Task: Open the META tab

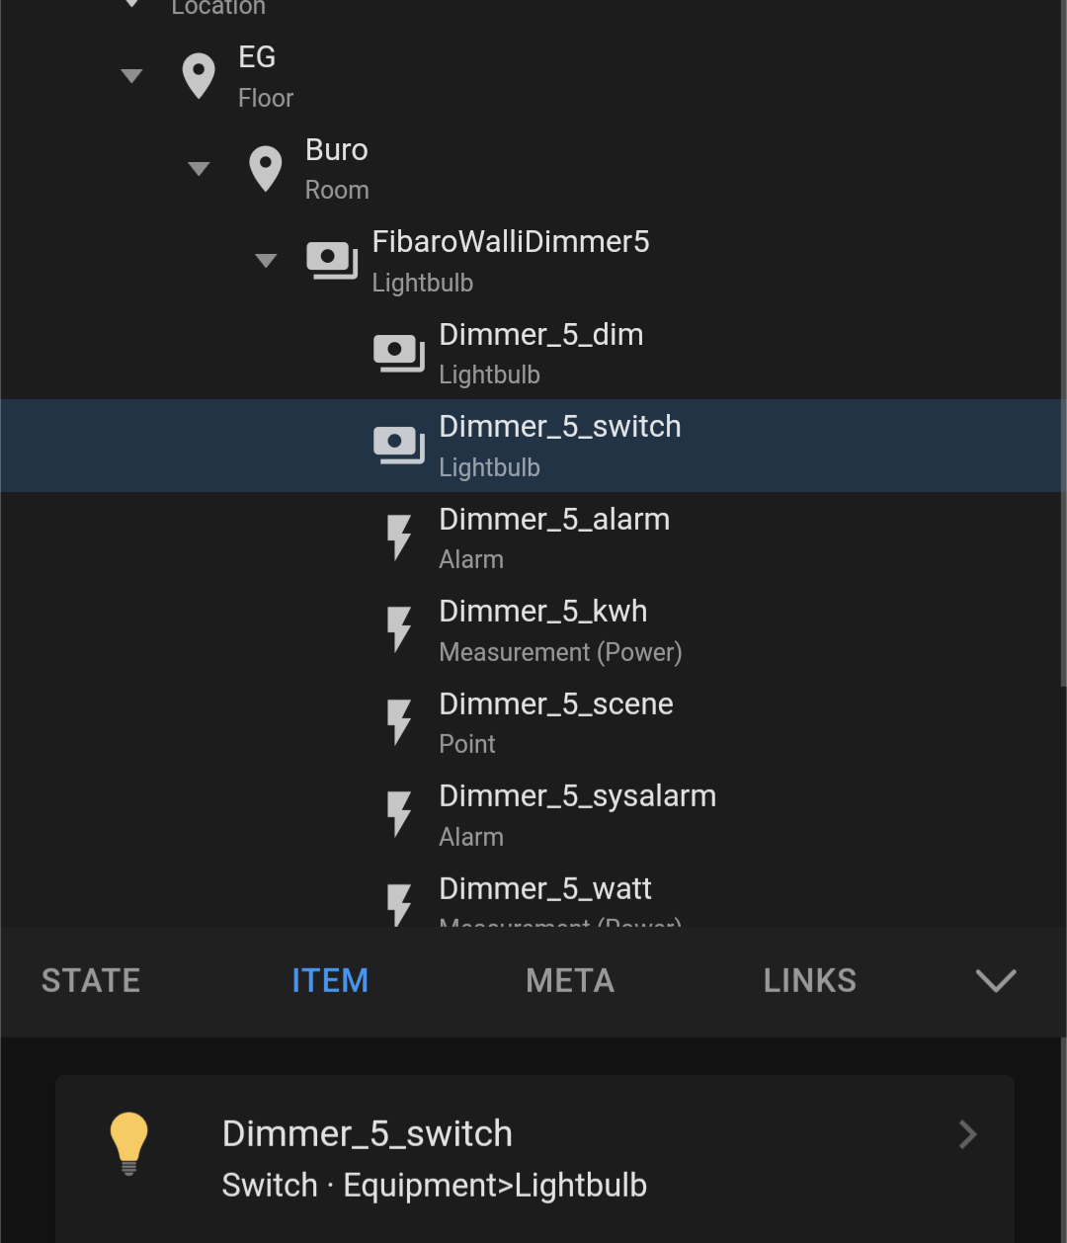Action: pyautogui.click(x=570, y=980)
